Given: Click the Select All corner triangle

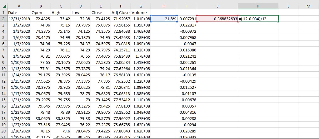Looking at the screenshot, I should tap(4, 6).
